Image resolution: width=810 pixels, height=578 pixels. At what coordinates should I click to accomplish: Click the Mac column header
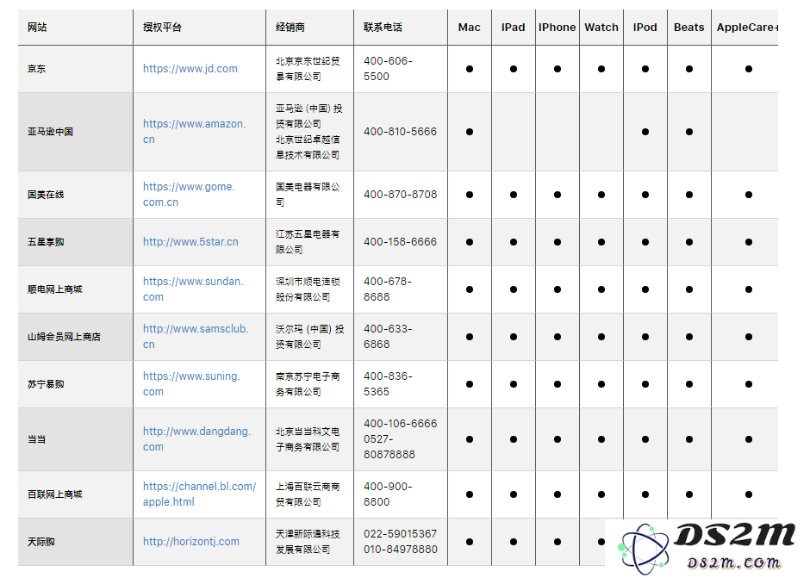[469, 28]
